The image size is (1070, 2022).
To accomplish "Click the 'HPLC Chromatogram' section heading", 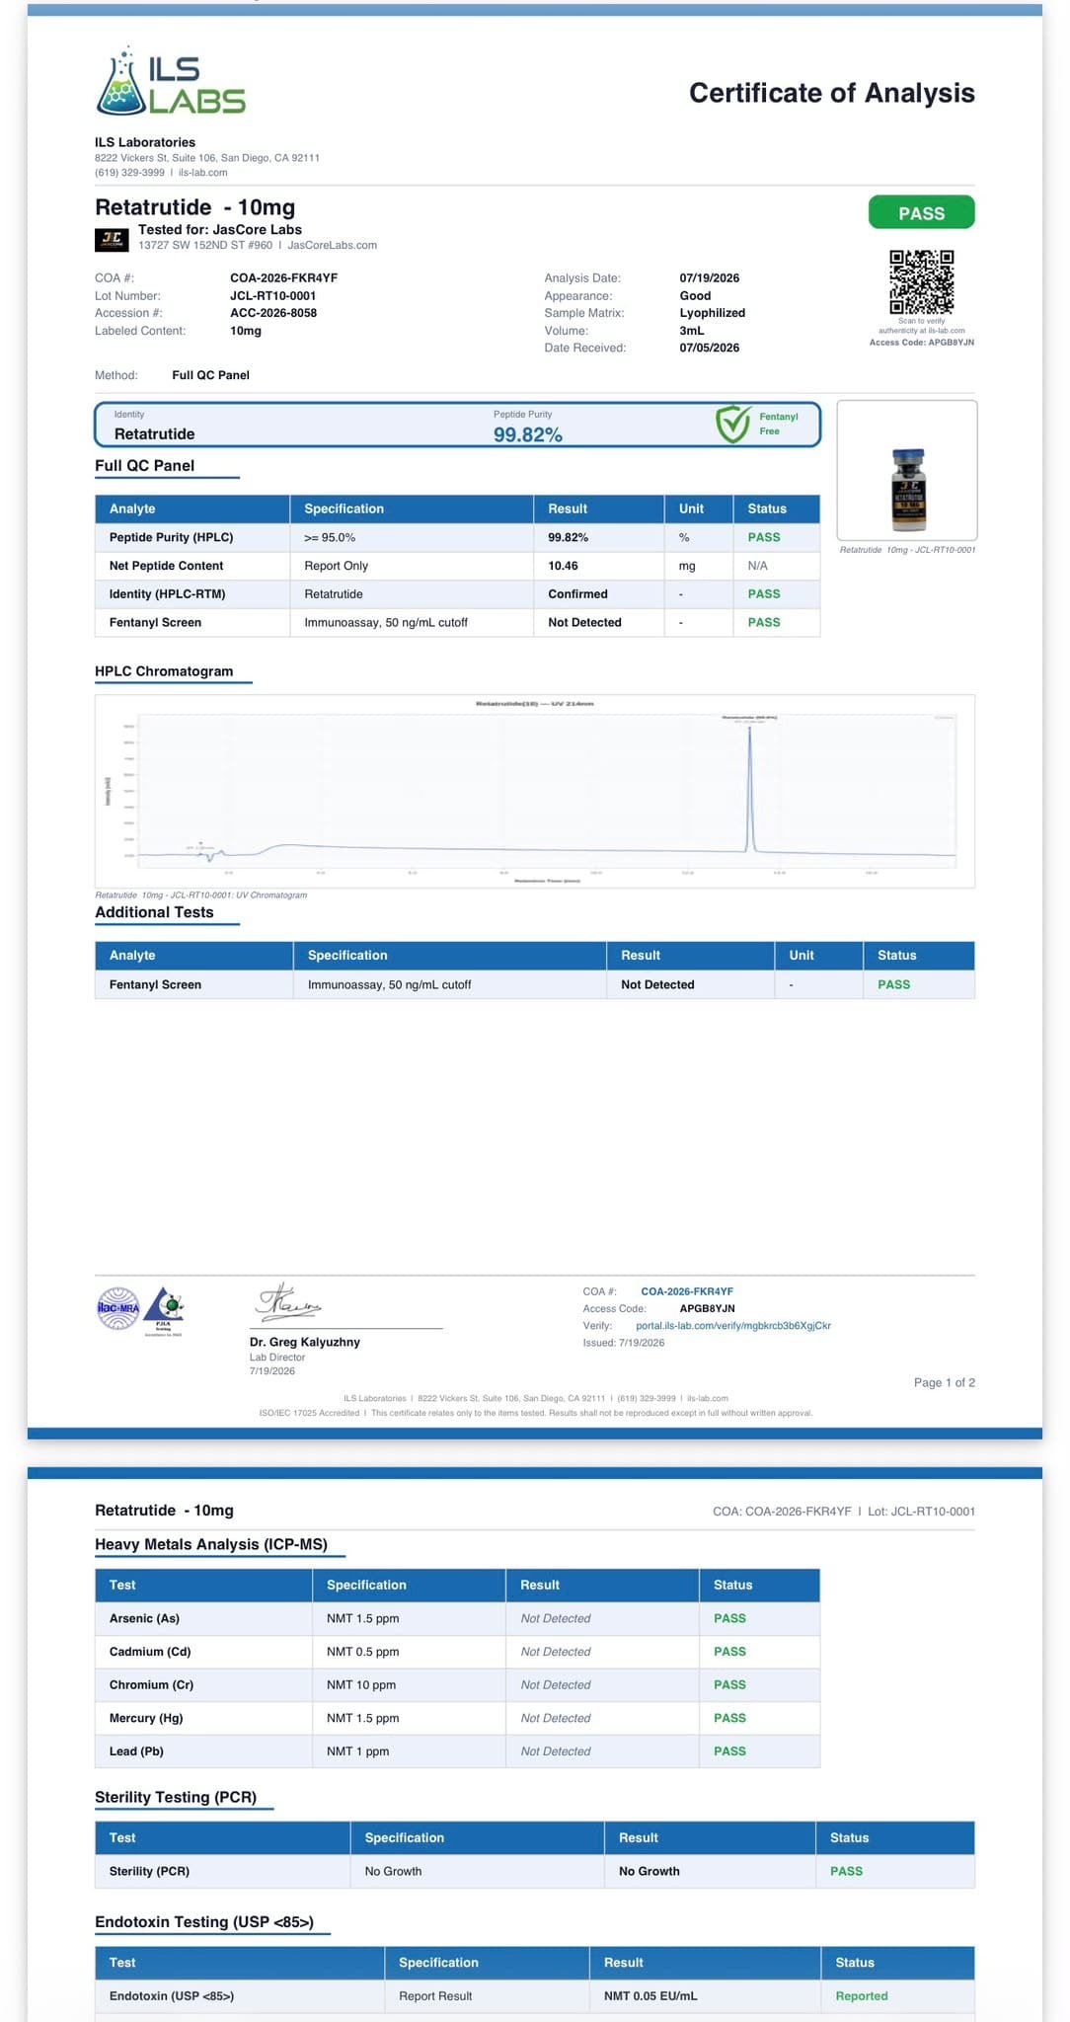I will pyautogui.click(x=164, y=671).
